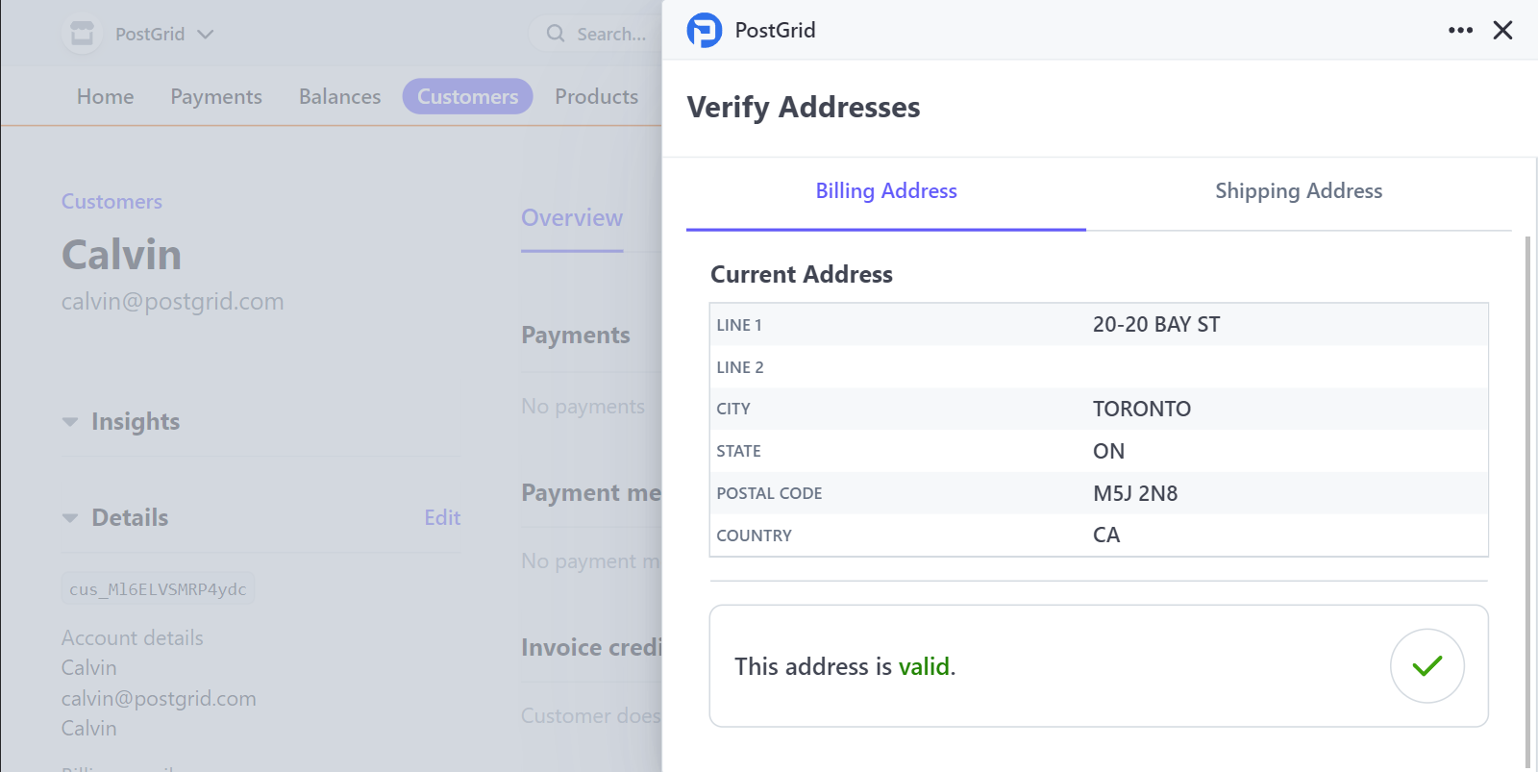Click the search magnifier icon
The width and height of the screenshot is (1538, 772).
[x=556, y=33]
